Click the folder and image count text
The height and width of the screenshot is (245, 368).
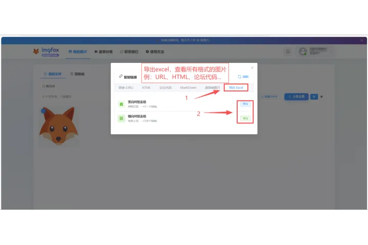pos(57,96)
